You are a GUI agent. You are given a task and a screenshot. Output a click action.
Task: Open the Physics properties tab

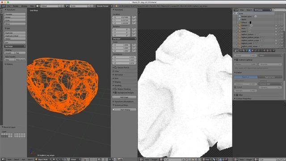pos(273,51)
